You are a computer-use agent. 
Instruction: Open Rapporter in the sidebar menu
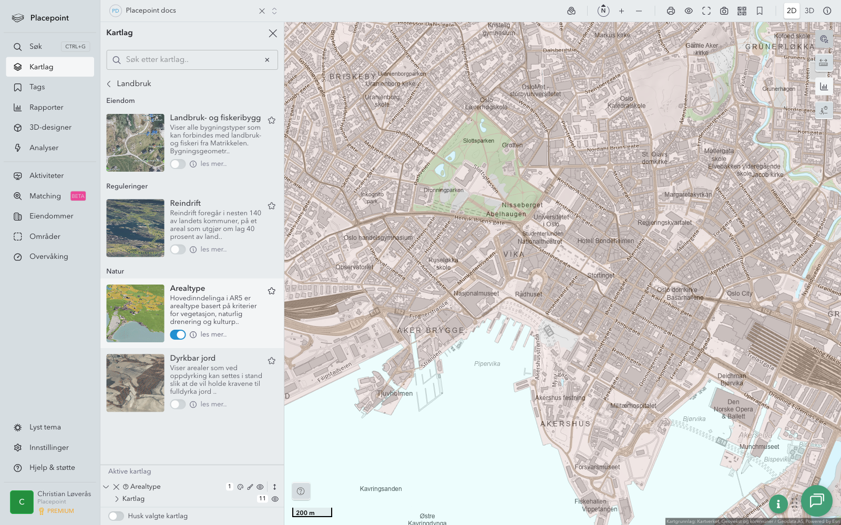click(46, 107)
